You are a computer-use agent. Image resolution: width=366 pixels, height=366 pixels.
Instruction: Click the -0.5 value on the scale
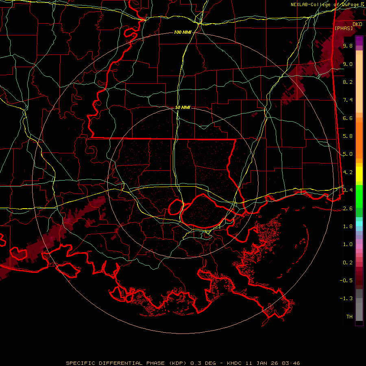point(346,281)
